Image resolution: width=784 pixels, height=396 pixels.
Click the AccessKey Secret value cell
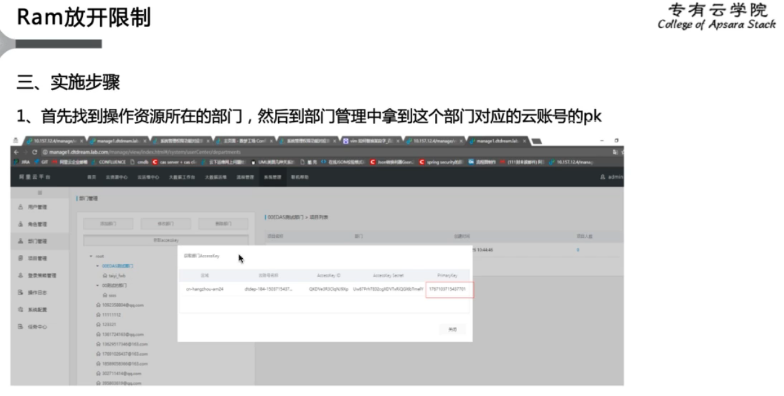[388, 289]
